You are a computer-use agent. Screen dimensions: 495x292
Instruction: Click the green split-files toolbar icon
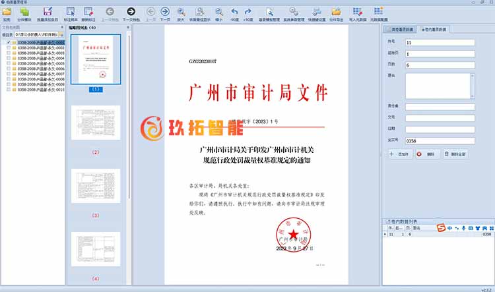[x=24, y=12]
